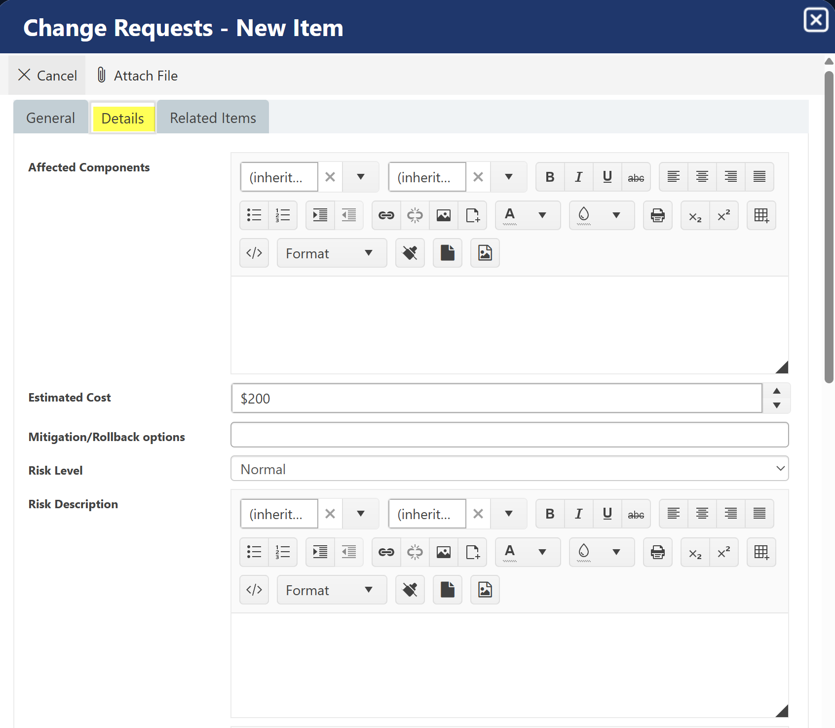Switch to the General tab
Image resolution: width=835 pixels, height=728 pixels.
(x=50, y=118)
